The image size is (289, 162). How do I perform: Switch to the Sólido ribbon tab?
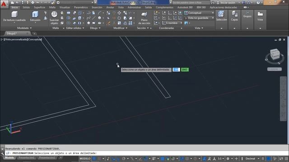click(26, 7)
